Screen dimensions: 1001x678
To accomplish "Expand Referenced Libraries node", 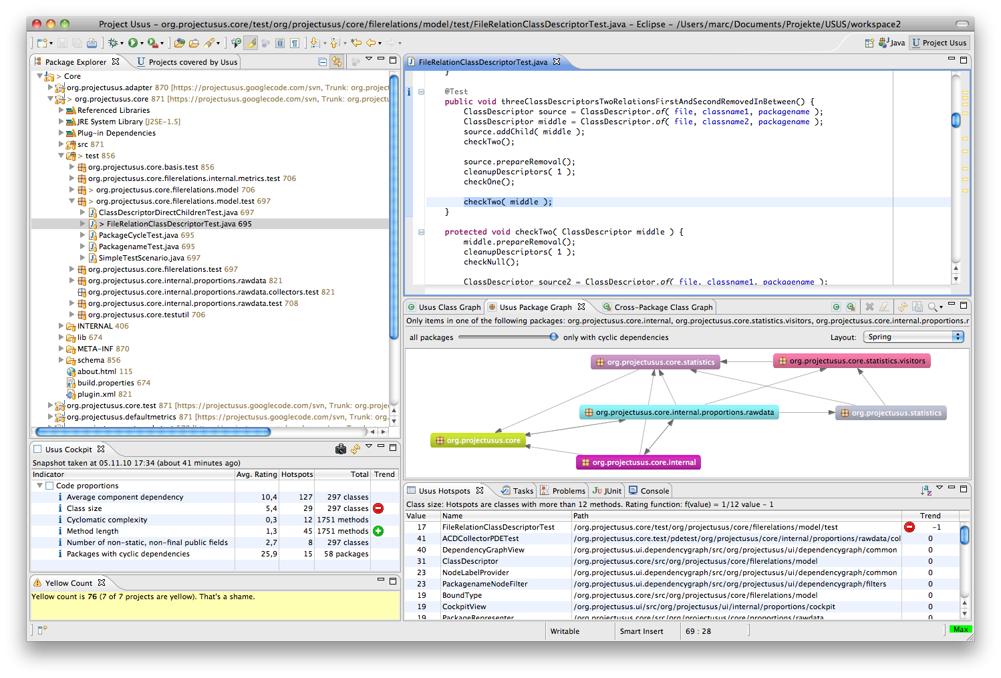I will [x=61, y=110].
